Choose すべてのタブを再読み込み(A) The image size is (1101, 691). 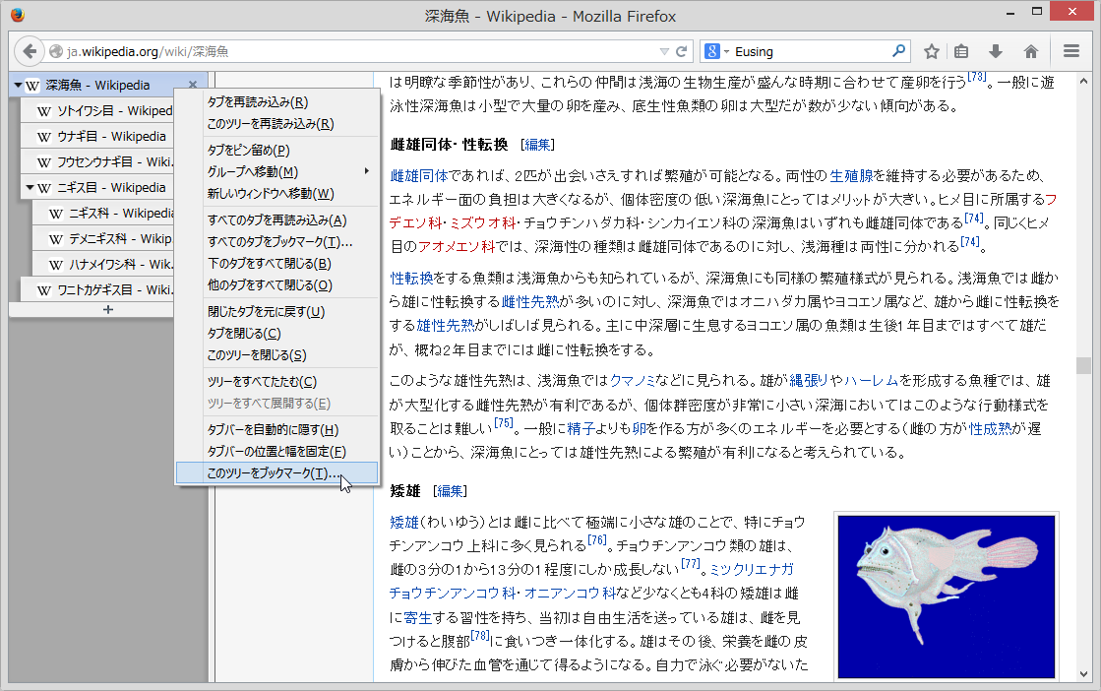pyautogui.click(x=276, y=220)
